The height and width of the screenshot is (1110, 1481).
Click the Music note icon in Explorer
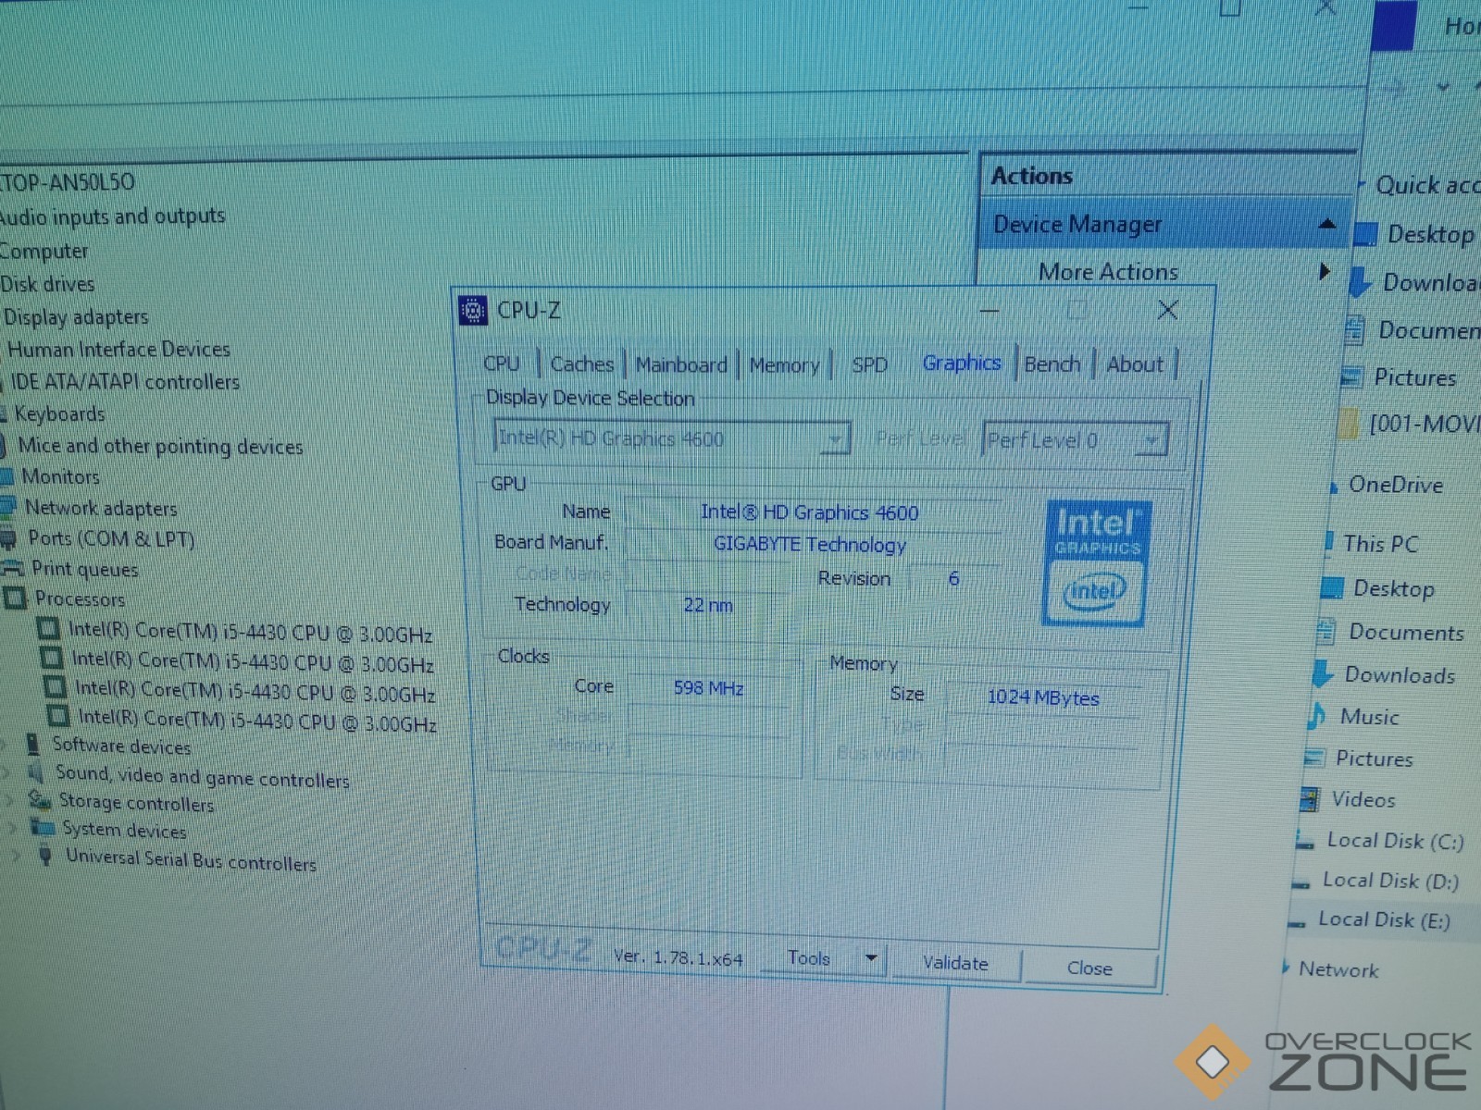(x=1316, y=716)
